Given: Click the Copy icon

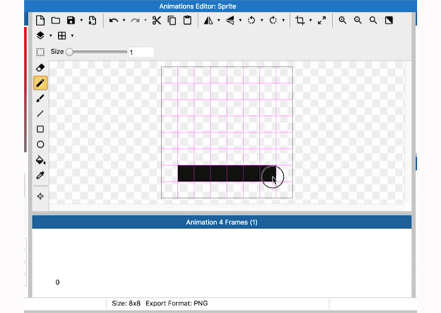Looking at the screenshot, I should (x=172, y=20).
